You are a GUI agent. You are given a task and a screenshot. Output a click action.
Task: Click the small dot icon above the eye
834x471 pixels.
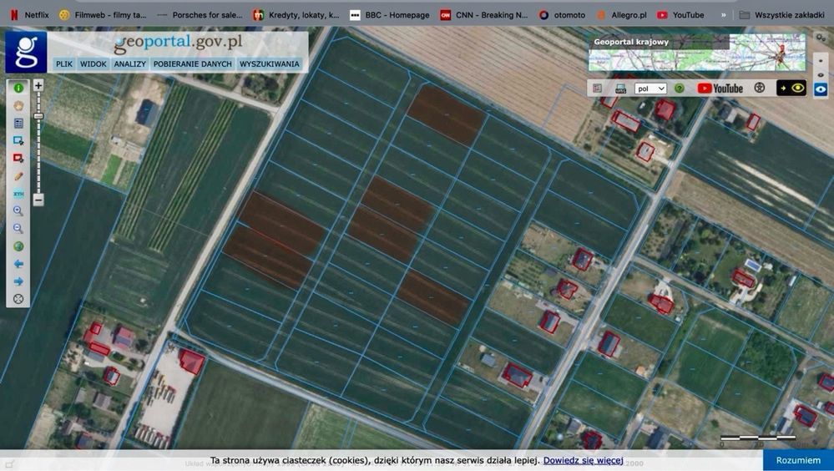point(821,61)
